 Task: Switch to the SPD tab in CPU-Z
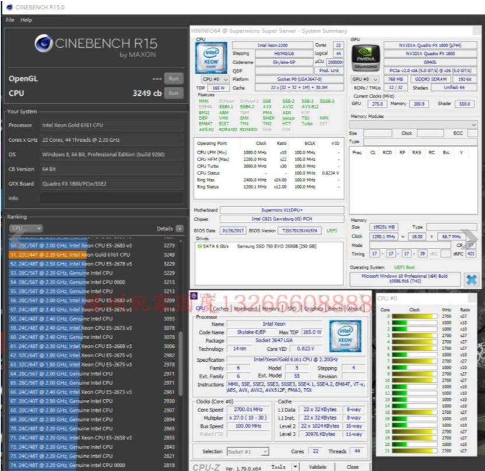[291, 308]
